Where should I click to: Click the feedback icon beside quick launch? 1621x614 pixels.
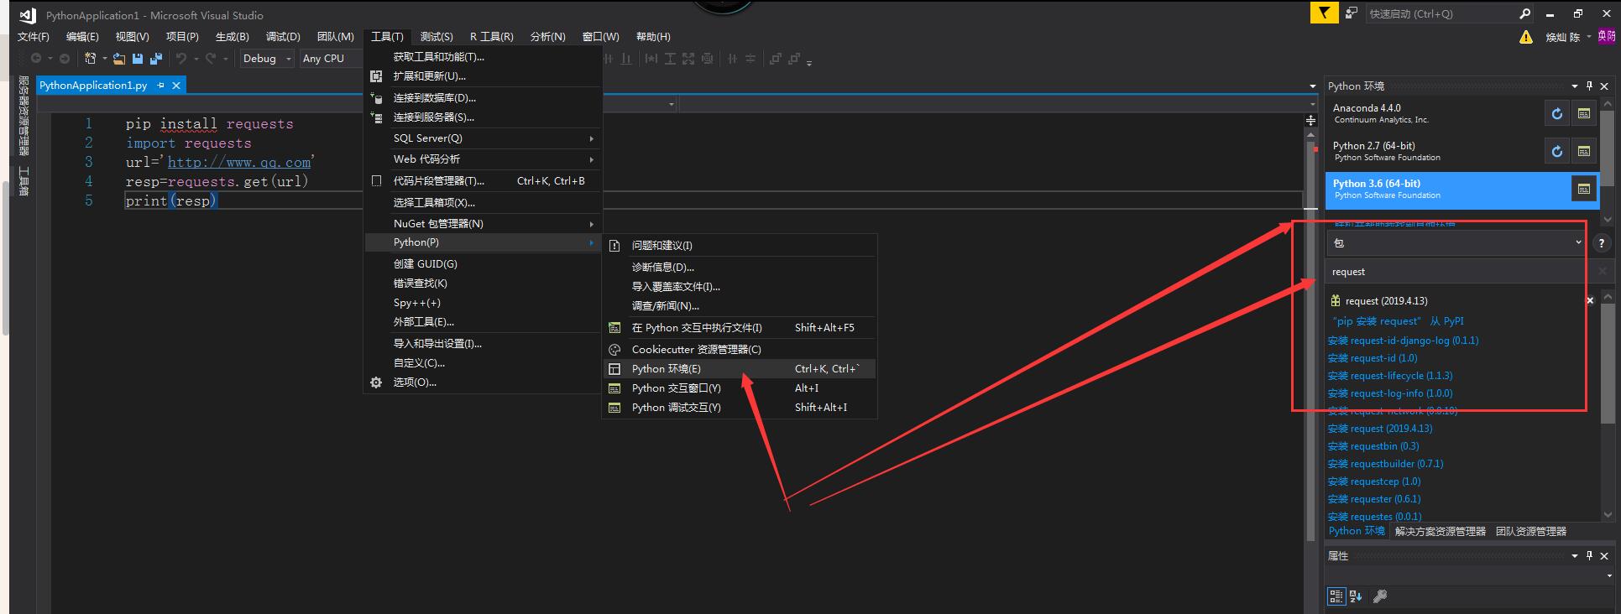[1351, 13]
